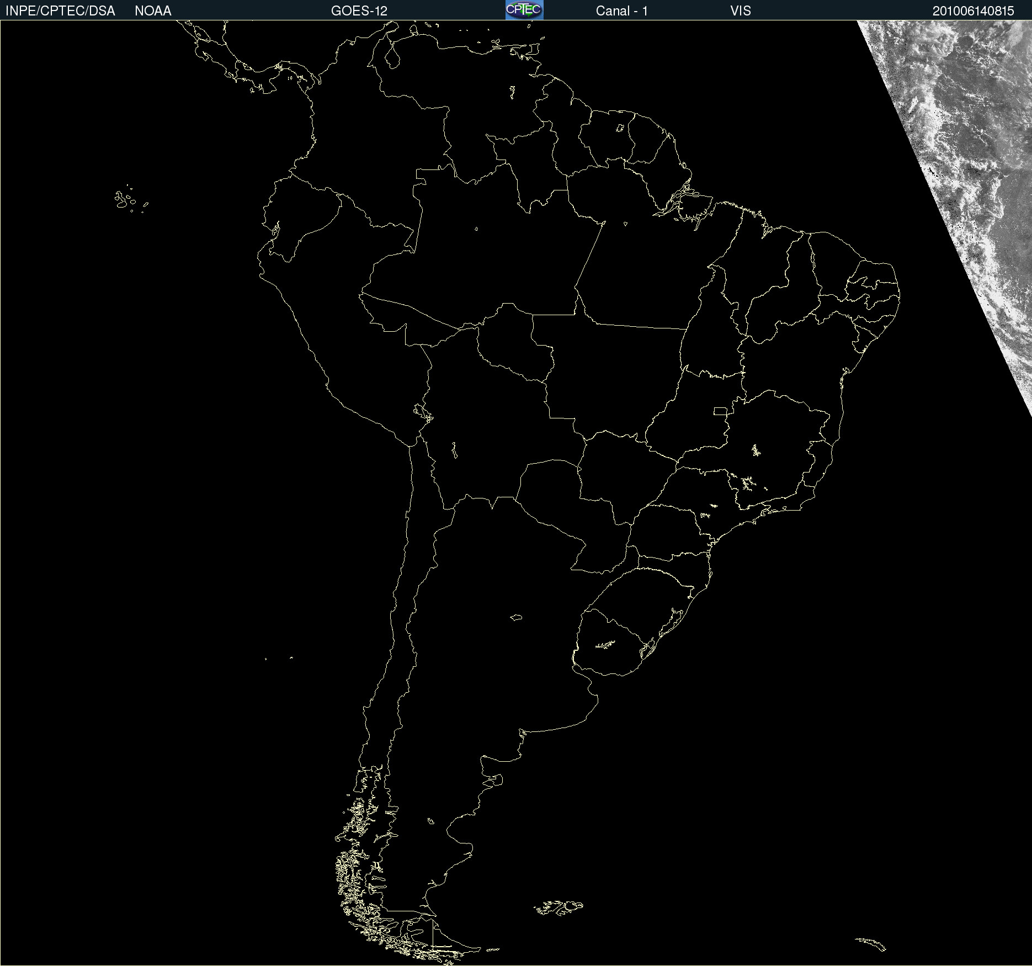The width and height of the screenshot is (1032, 966).
Task: Click the VIS channel label
Action: click(741, 11)
